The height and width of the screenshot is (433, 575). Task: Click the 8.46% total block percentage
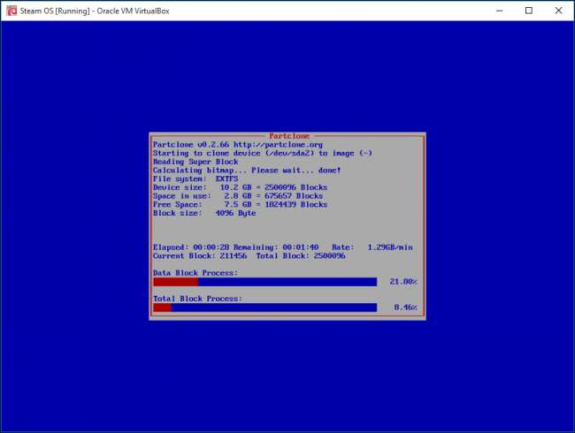click(405, 308)
